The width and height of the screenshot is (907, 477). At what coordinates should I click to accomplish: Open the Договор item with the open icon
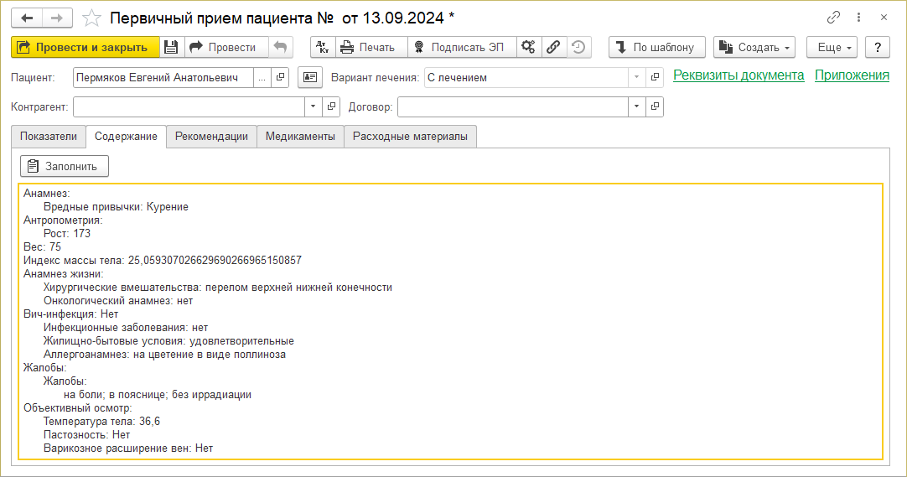(655, 106)
